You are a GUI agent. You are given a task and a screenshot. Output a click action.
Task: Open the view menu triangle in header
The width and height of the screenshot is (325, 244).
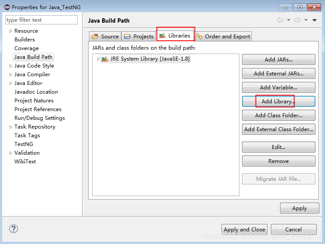click(x=315, y=20)
